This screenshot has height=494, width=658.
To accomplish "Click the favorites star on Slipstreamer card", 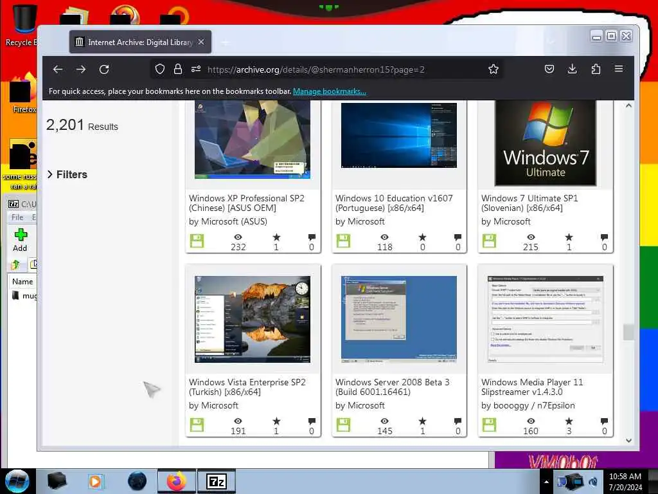I will tap(569, 421).
